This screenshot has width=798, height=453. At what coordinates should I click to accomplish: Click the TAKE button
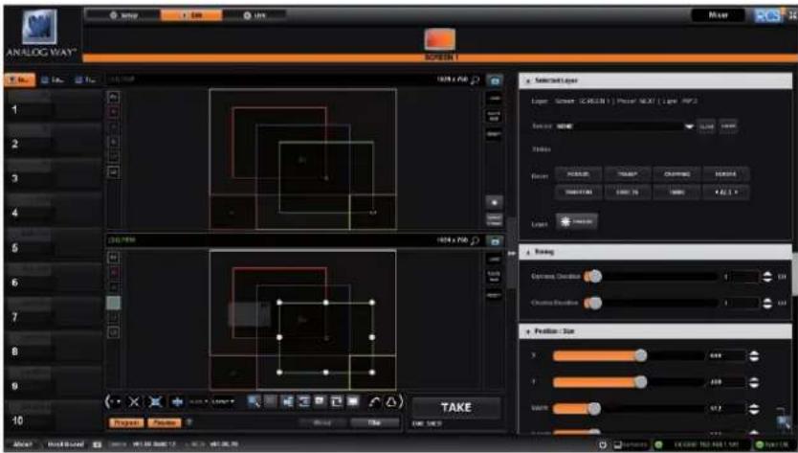pos(456,408)
